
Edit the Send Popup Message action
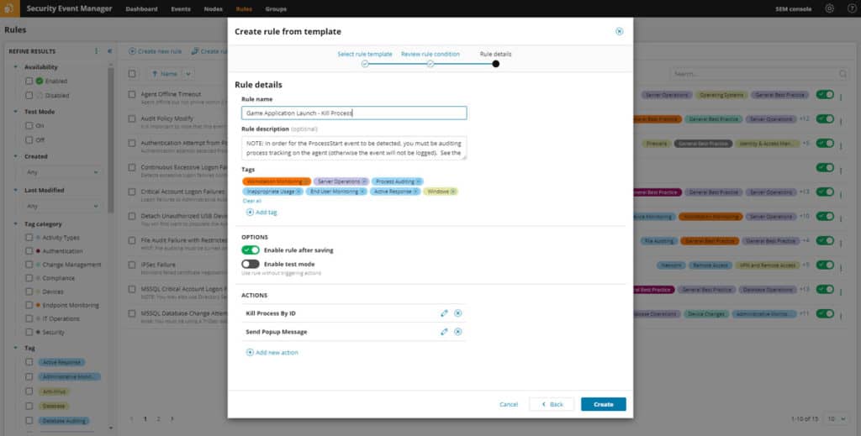point(444,332)
